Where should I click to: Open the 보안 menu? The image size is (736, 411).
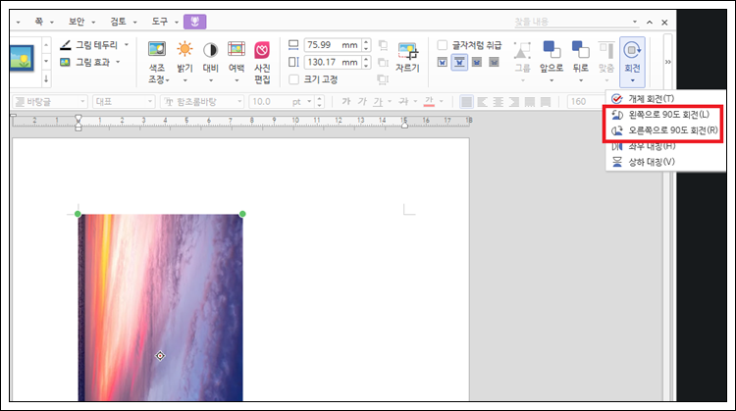81,22
